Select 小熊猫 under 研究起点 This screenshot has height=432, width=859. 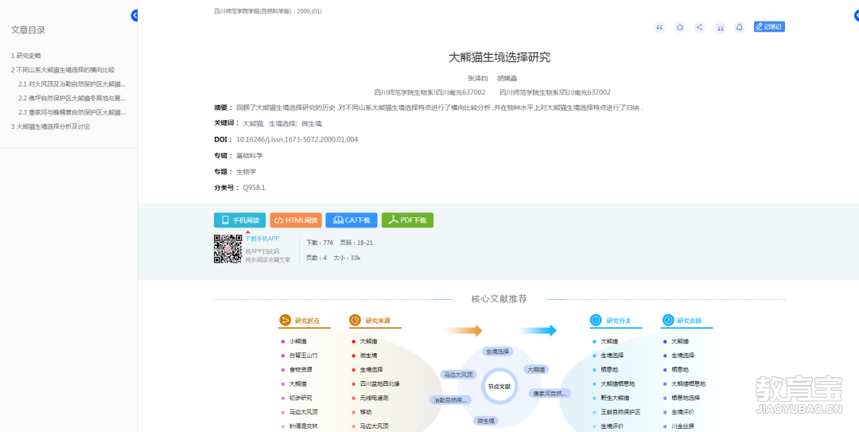point(298,341)
